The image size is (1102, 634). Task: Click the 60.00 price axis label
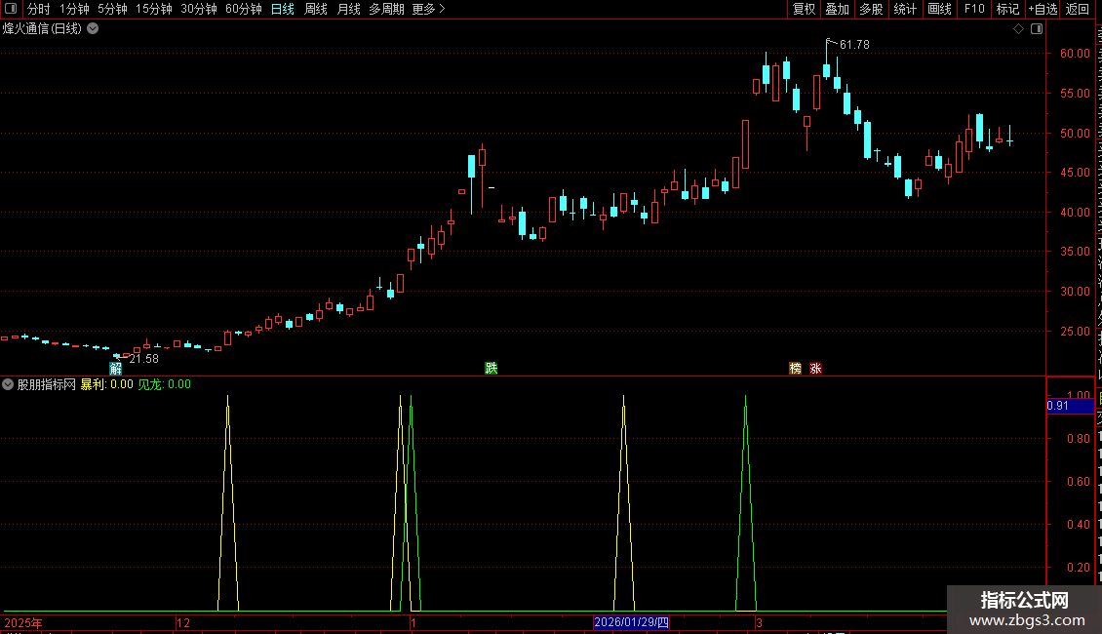tap(1075, 54)
